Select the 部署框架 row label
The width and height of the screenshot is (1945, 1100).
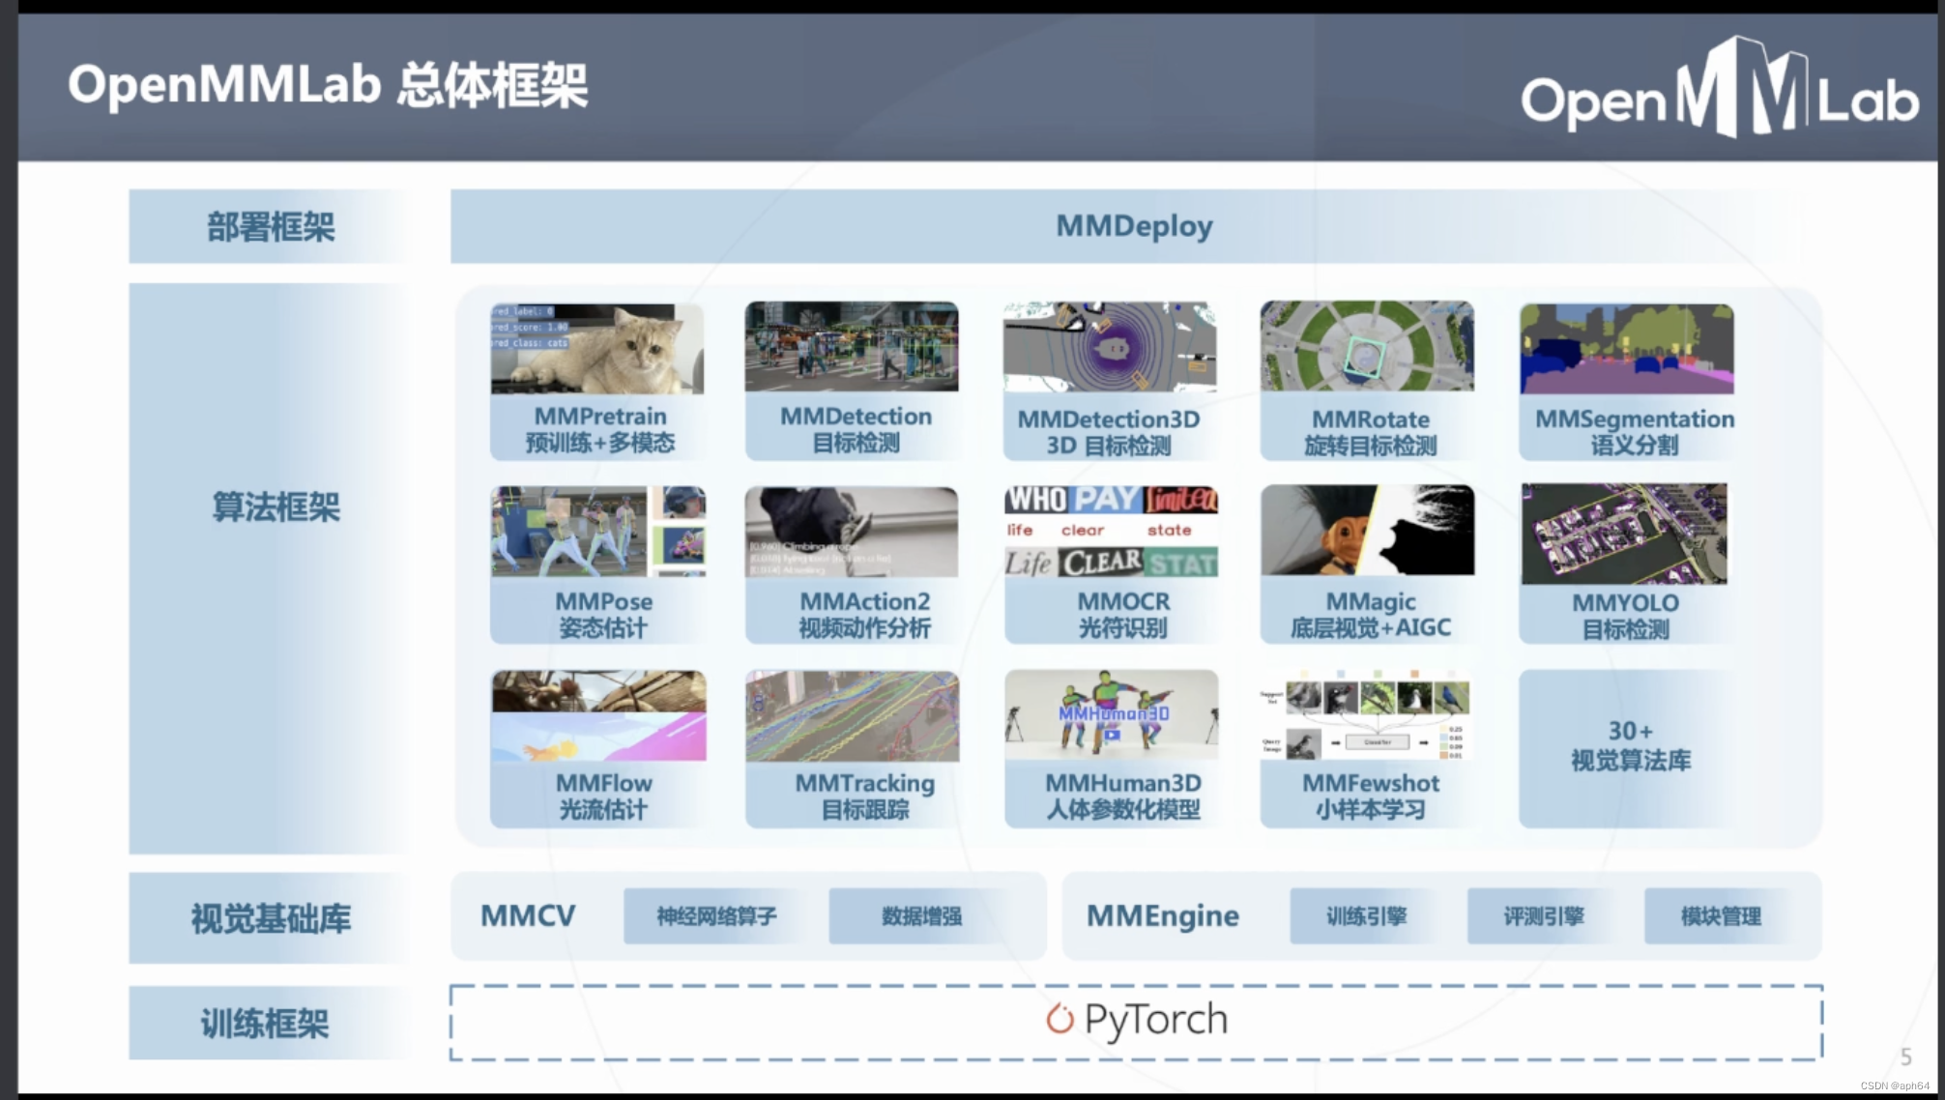click(x=271, y=226)
